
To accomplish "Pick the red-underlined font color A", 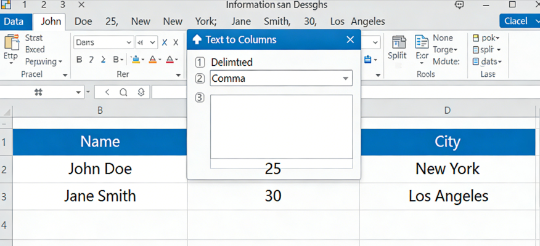I will [170, 60].
